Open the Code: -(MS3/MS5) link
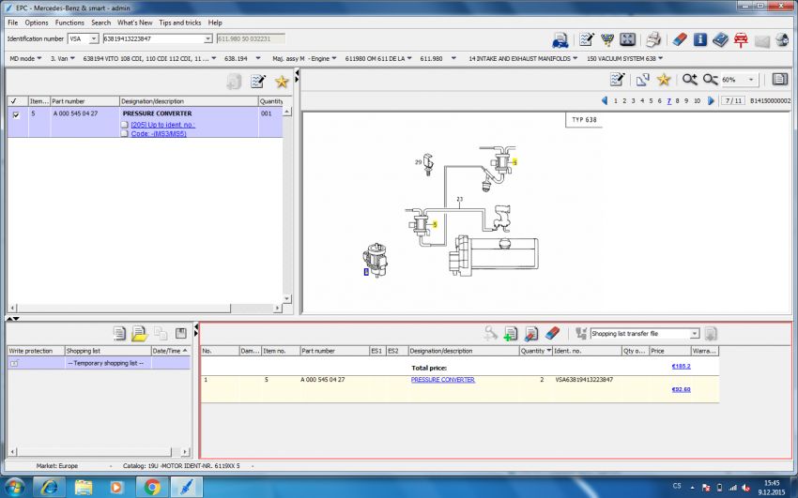 click(x=159, y=134)
